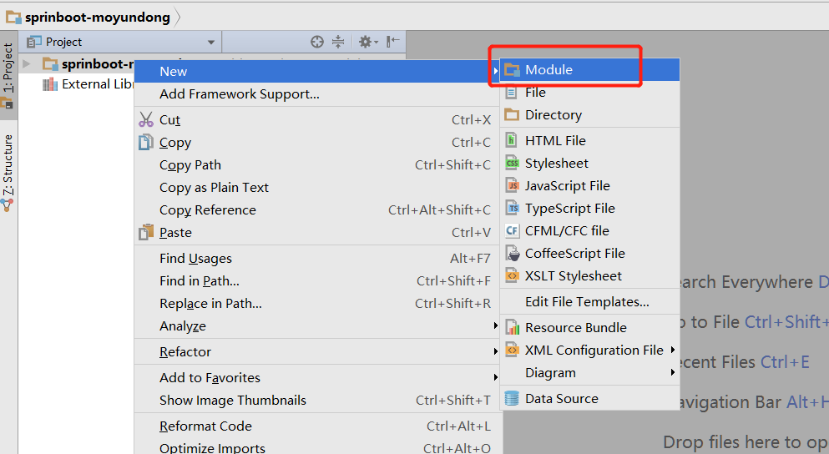The width and height of the screenshot is (829, 454).
Task: Click the Stylesheet CSS icon
Action: 512,164
